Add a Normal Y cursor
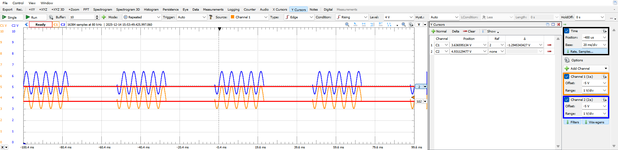This screenshot has width=618, height=150. (439, 31)
